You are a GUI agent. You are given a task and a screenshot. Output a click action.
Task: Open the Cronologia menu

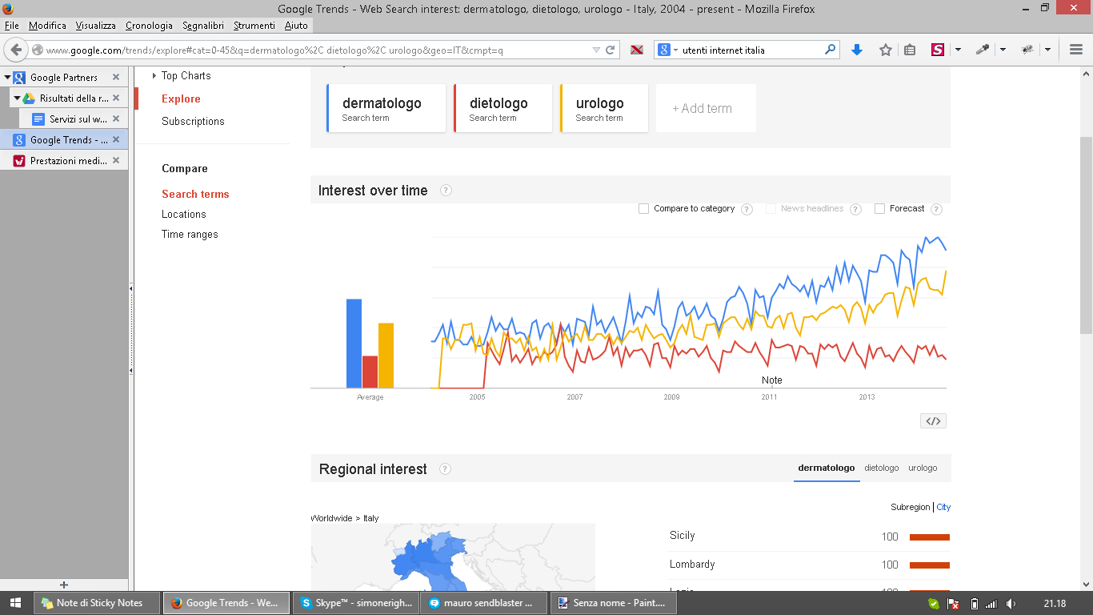tap(149, 26)
